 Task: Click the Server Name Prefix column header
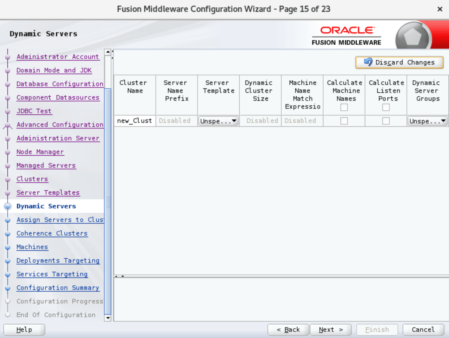177,95
